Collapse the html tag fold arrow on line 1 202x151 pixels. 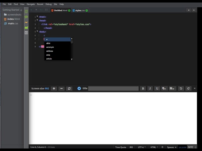[37, 16]
